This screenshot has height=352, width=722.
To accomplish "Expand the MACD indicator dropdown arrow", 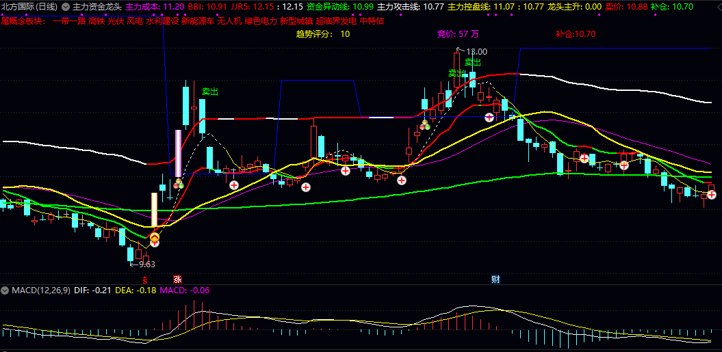I will pyautogui.click(x=5, y=290).
